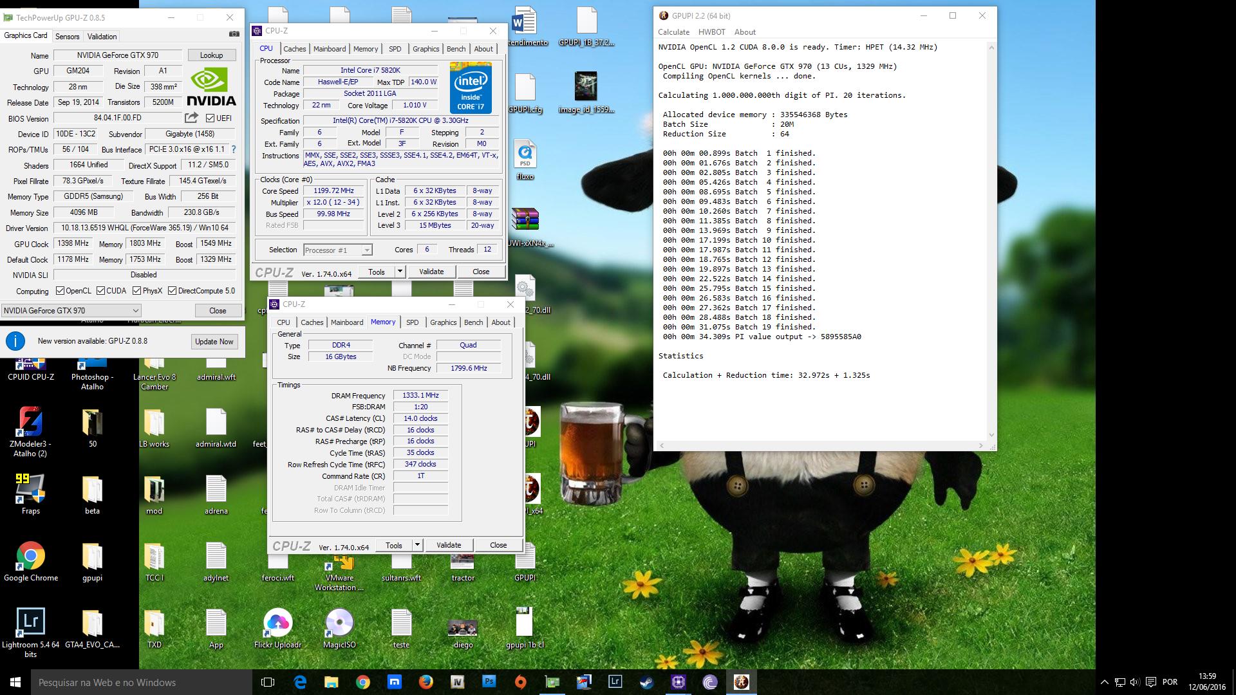Click the Close button in GPU-Z
1236x695 pixels.
pyautogui.click(x=218, y=310)
